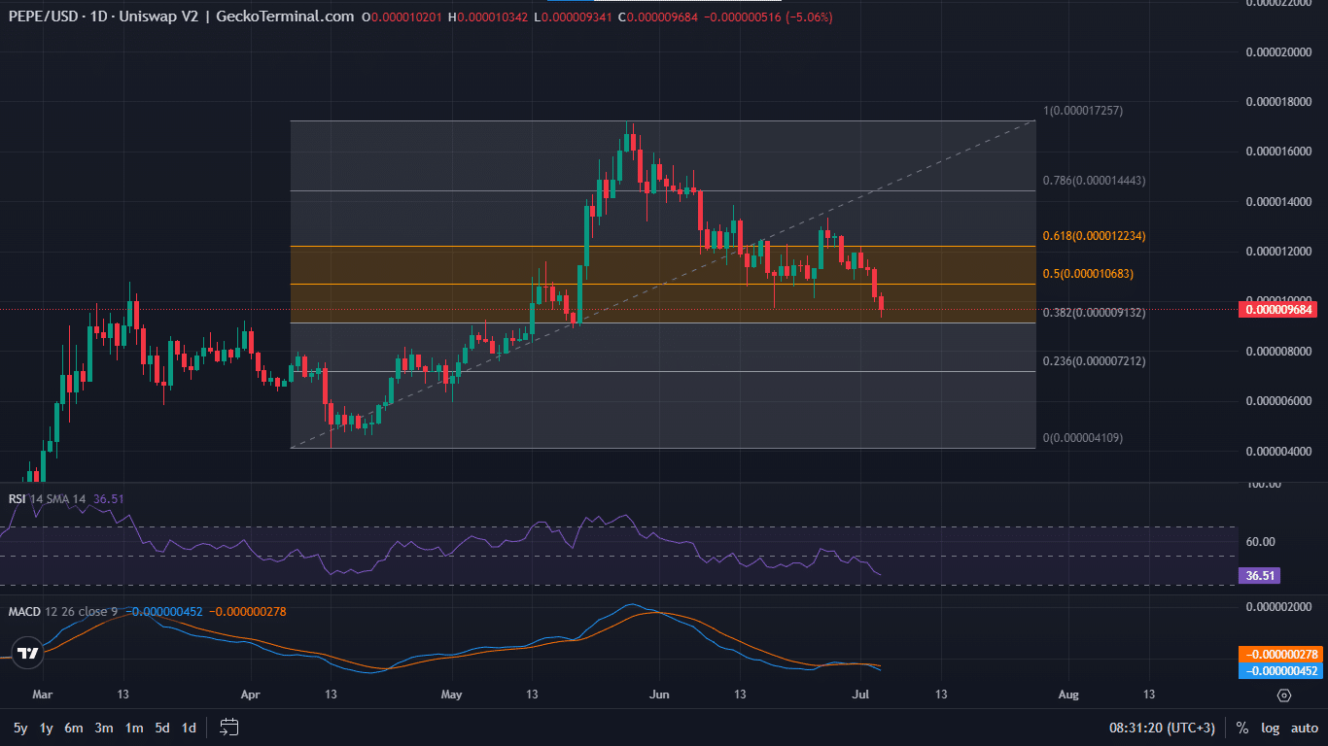Select the 1m time range
Image resolution: width=1328 pixels, height=746 pixels.
pos(134,728)
